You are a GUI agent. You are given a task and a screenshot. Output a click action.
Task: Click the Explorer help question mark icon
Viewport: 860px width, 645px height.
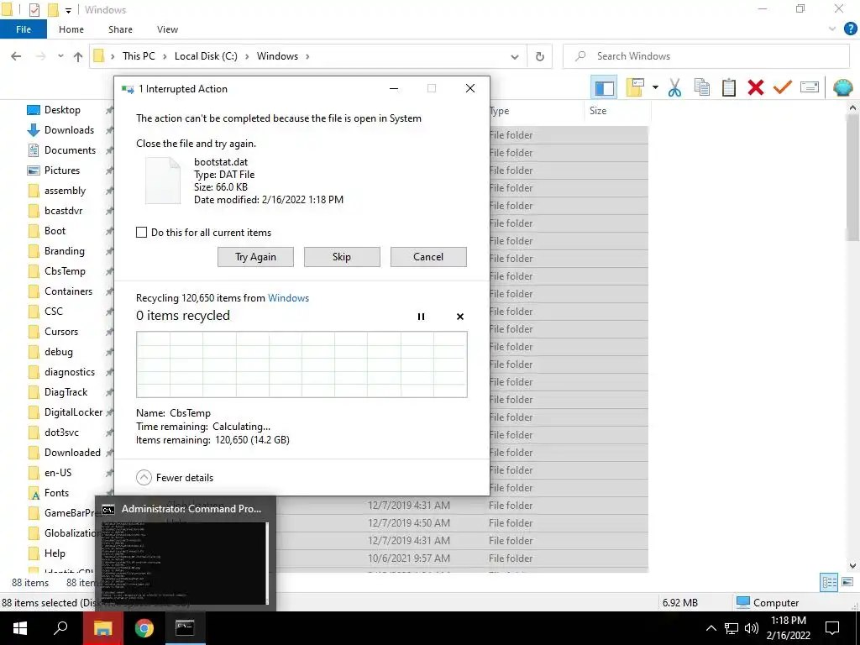[x=850, y=29]
